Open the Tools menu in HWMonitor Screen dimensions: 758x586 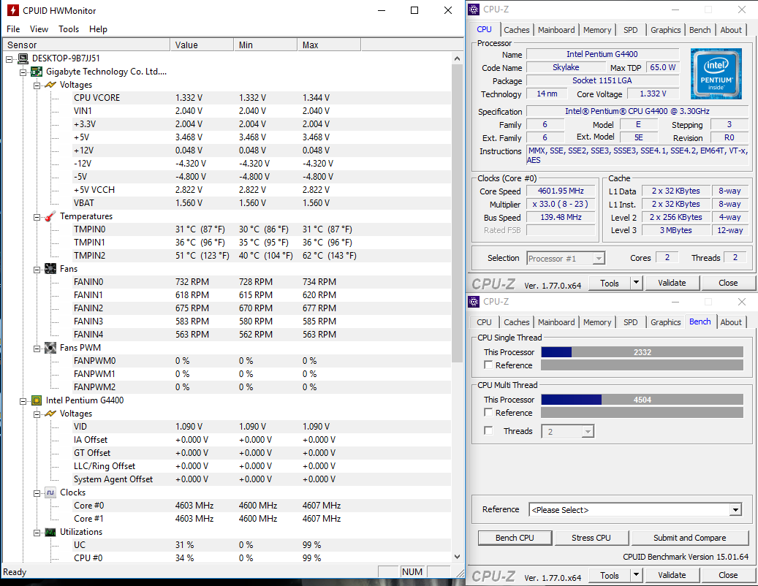[69, 29]
